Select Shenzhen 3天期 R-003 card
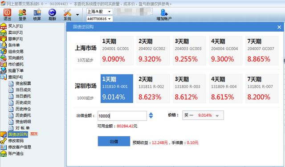This screenshot has width=285, height=167. coord(189,89)
